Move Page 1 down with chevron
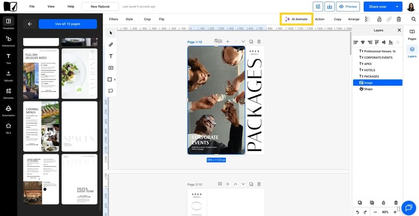Screen dimensions: 419x216 [243, 42]
